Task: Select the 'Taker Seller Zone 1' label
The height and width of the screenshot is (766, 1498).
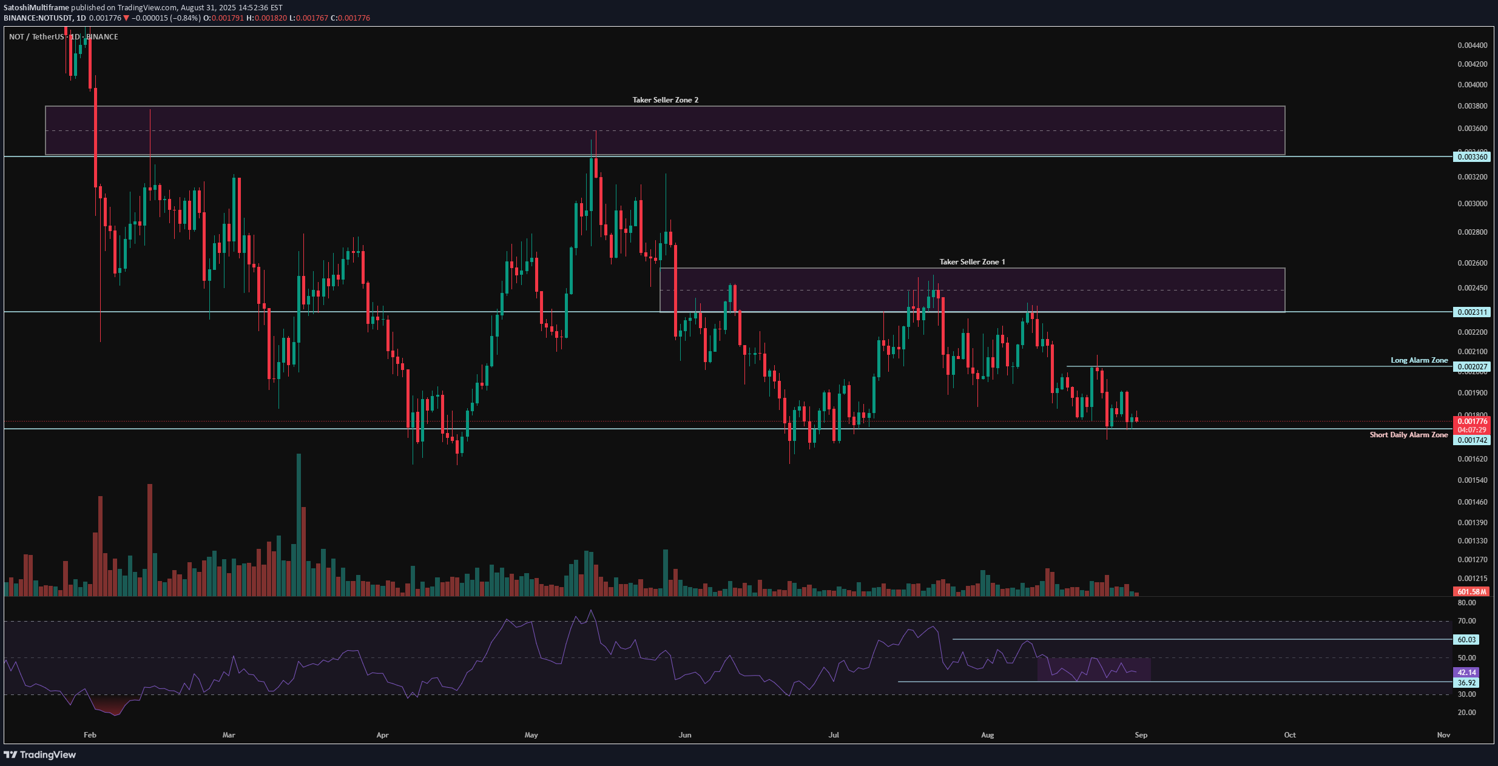Action: pyautogui.click(x=972, y=262)
